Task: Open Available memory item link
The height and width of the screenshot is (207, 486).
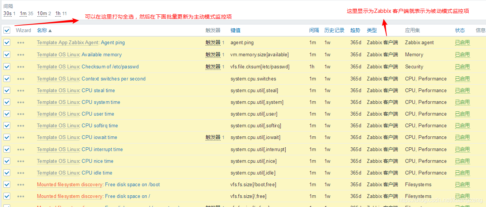Action: (102, 55)
